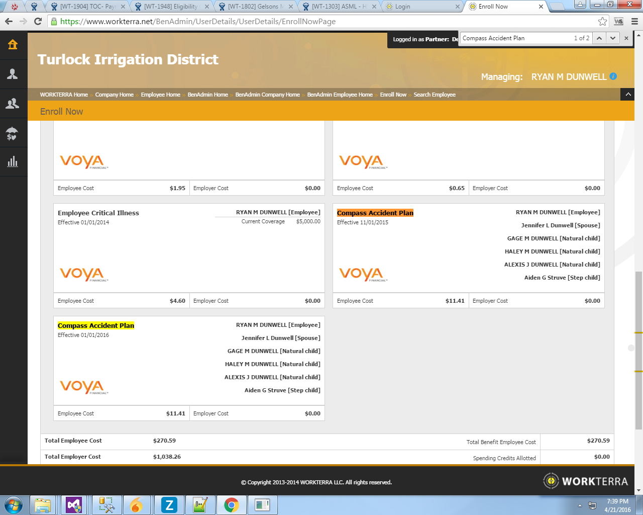This screenshot has width=643, height=515.
Task: Click the BenAdmin Company Home breadcrumb link
Action: [x=267, y=95]
